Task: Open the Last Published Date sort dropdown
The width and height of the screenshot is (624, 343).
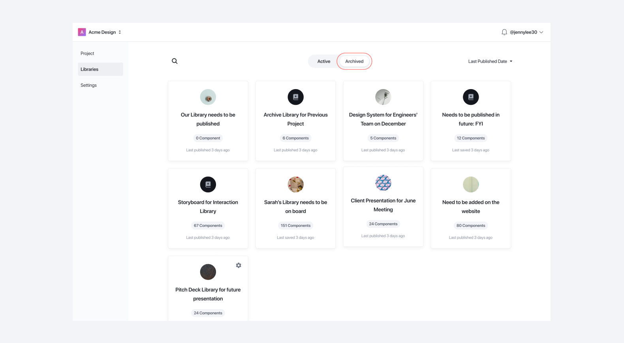Action: tap(490, 62)
